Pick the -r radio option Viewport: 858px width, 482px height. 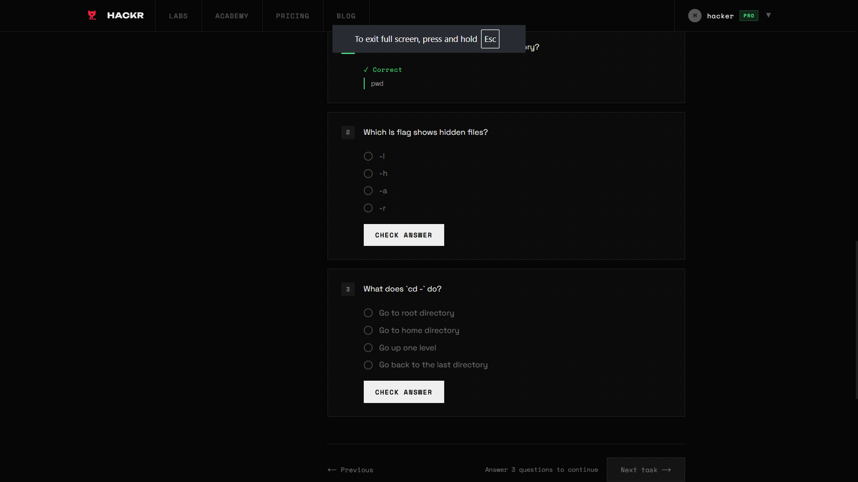click(368, 208)
